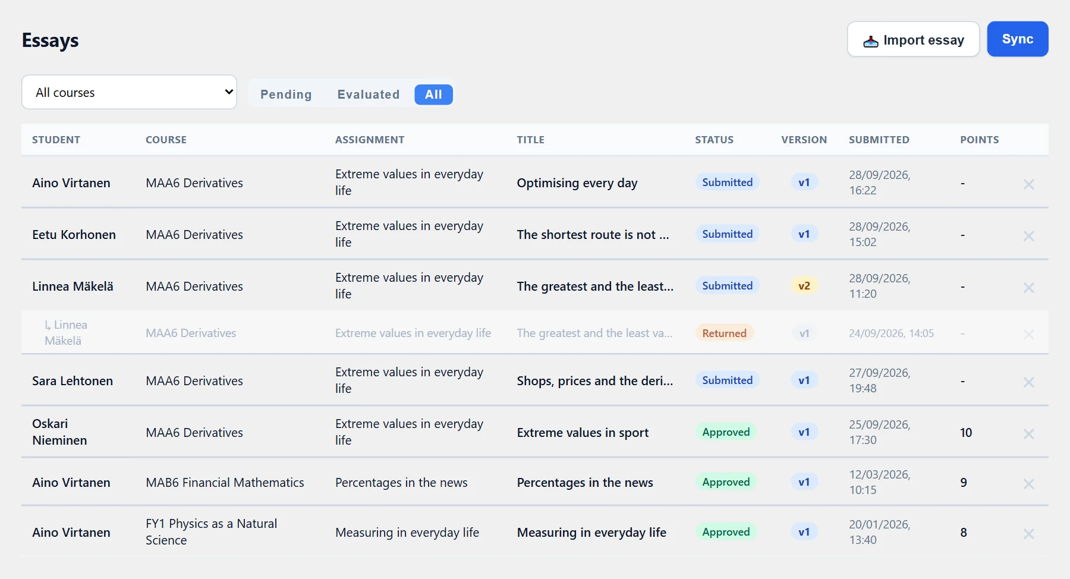Click v1 badge in Sara Lehtonen's row
Image resolution: width=1070 pixels, height=579 pixels.
tap(804, 380)
